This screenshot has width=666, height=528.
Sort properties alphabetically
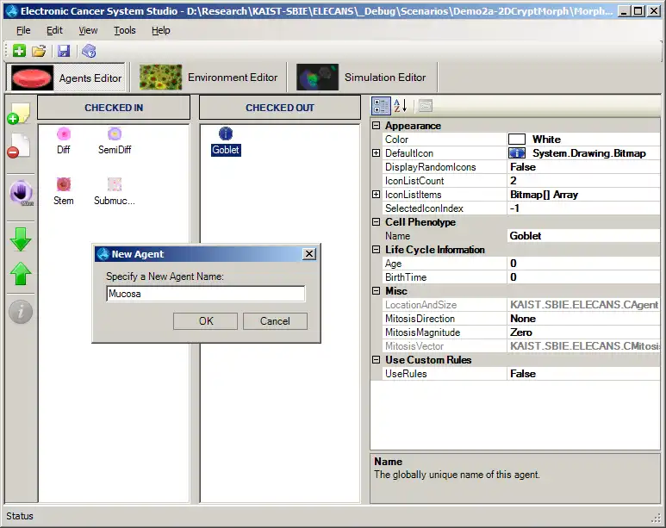point(400,106)
